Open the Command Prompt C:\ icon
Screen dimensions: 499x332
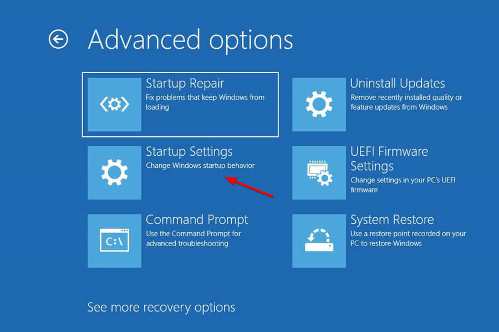tap(114, 241)
